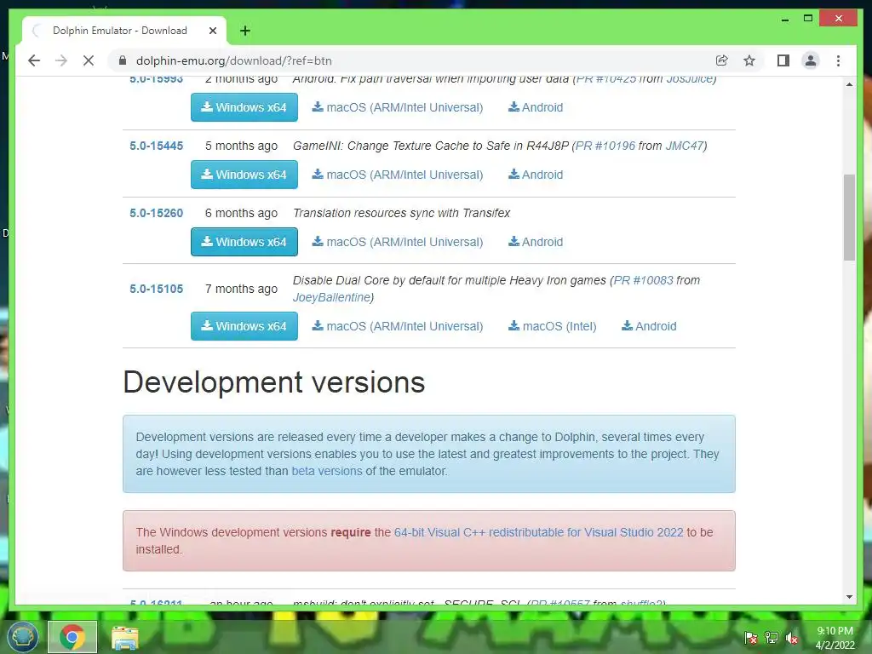Click the Development versions heading

[274, 382]
